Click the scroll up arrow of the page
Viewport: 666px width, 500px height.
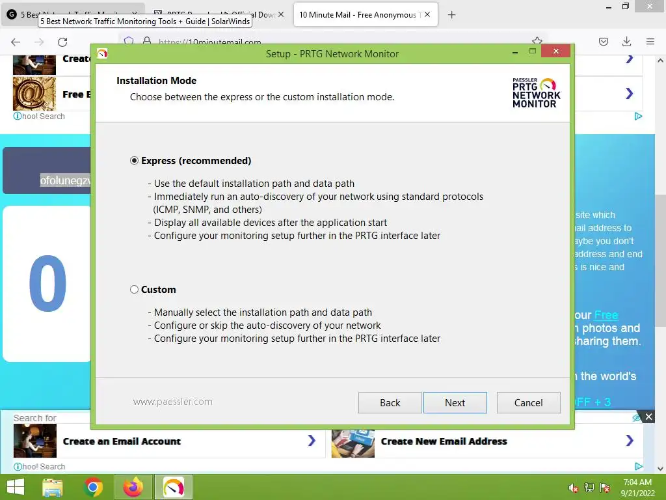tap(661, 61)
